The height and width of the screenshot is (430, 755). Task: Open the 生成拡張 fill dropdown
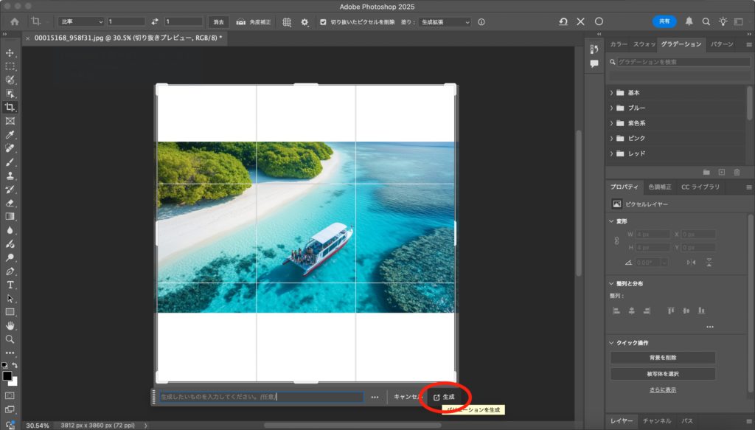click(445, 22)
